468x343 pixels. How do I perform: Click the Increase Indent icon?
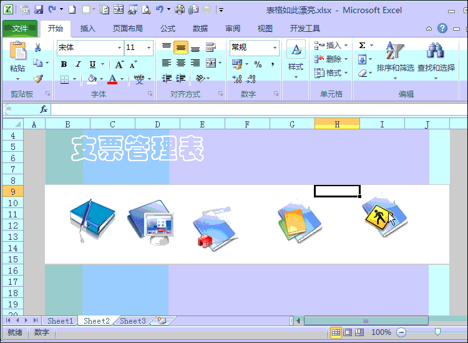coord(180,79)
